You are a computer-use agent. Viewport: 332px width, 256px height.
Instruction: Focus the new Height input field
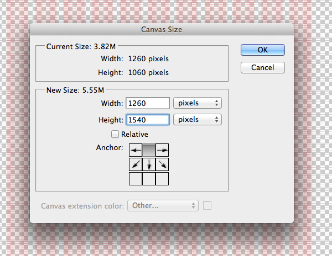[x=148, y=120]
